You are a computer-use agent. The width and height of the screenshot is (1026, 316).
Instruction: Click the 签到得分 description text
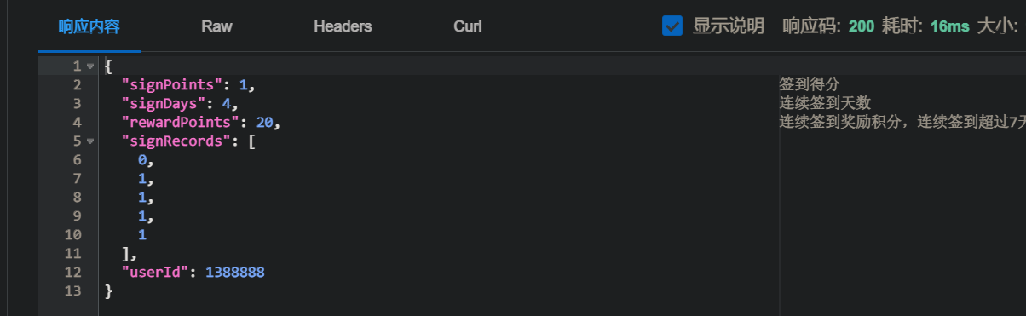coord(810,84)
